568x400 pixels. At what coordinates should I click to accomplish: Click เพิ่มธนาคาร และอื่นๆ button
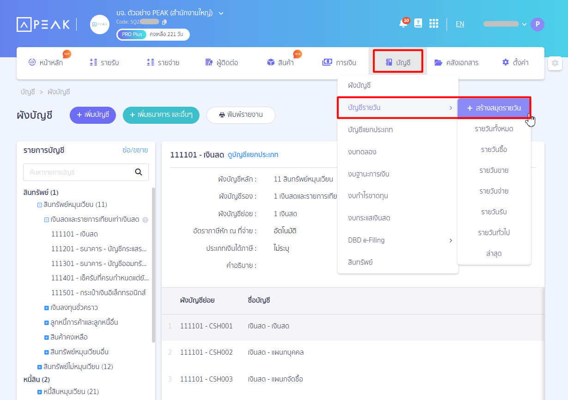[161, 115]
